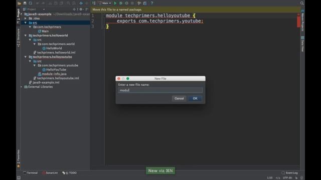This screenshot has width=321, height=180.
Task: Run Main with the green play icon
Action: (x=115, y=3)
